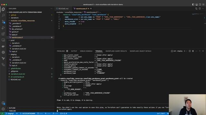Open changes icon in editor toolbar
Screen dimensions: 206x115
(x=196, y=9)
